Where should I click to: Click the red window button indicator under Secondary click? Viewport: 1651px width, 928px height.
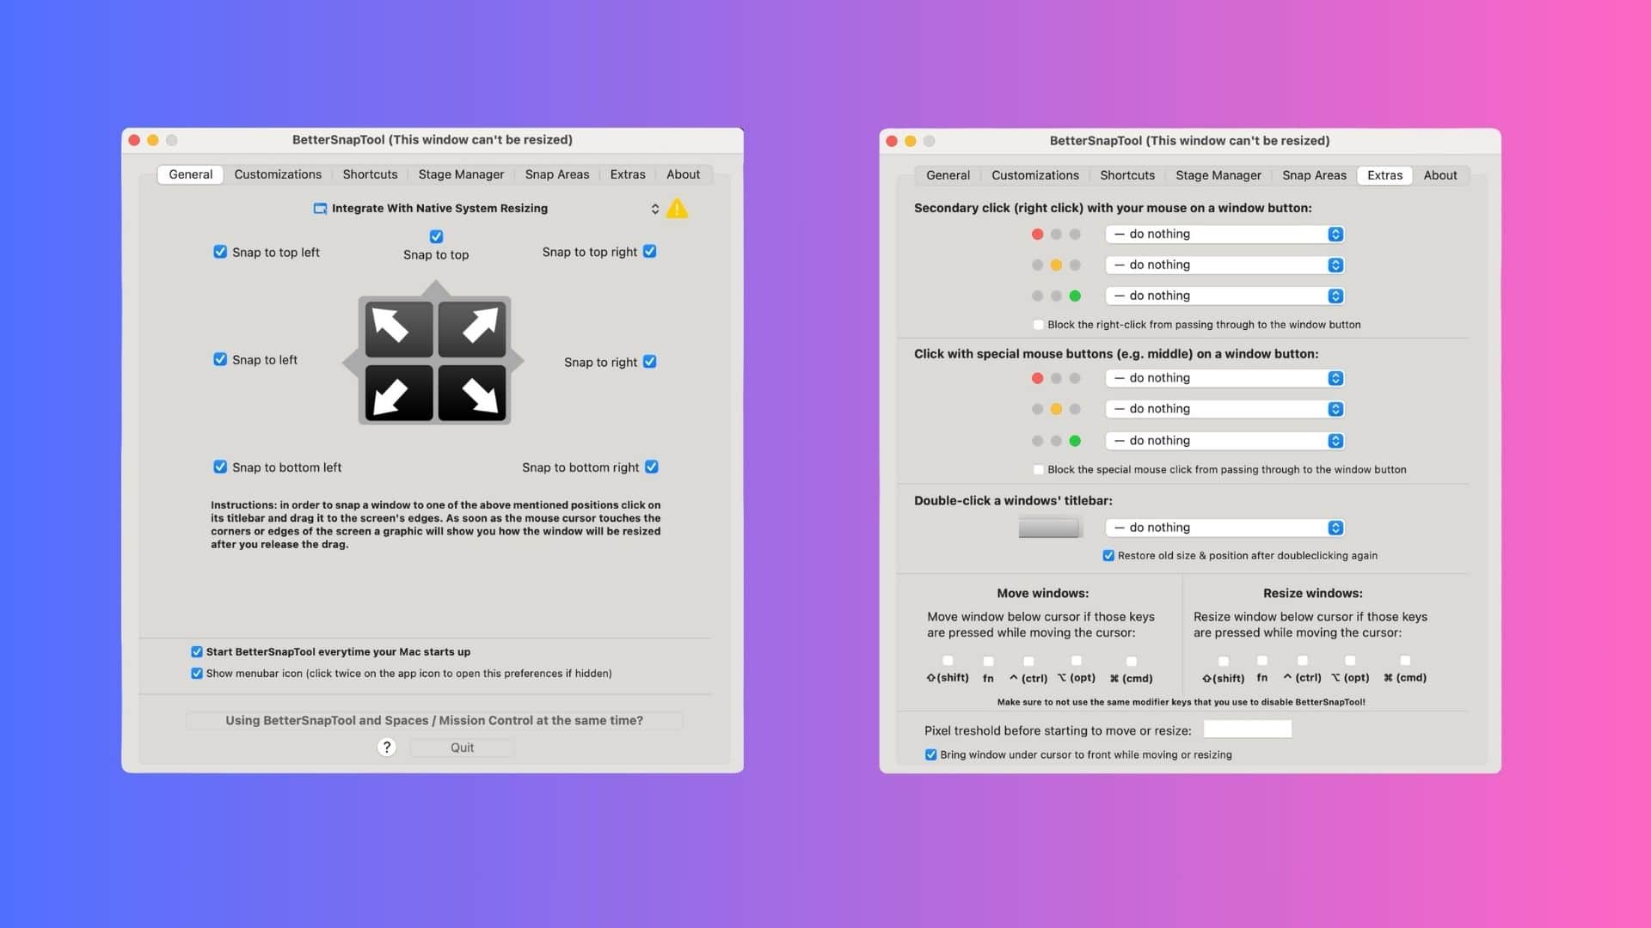(1037, 233)
